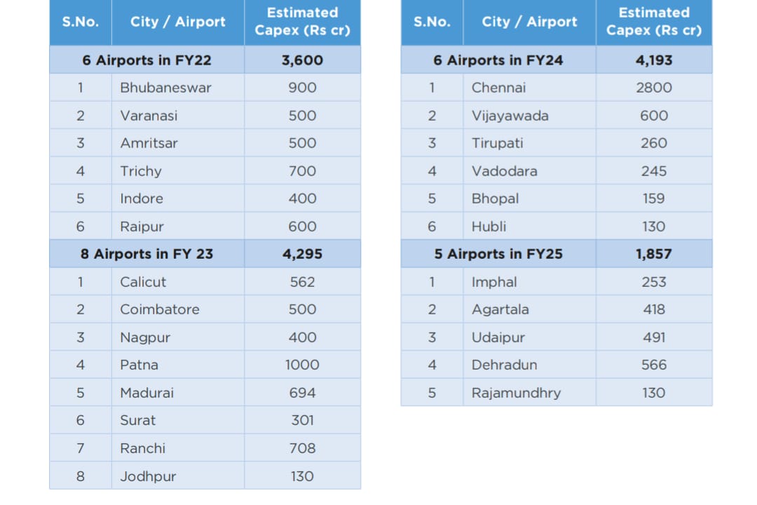Select the Varanasi row name

[x=149, y=116]
